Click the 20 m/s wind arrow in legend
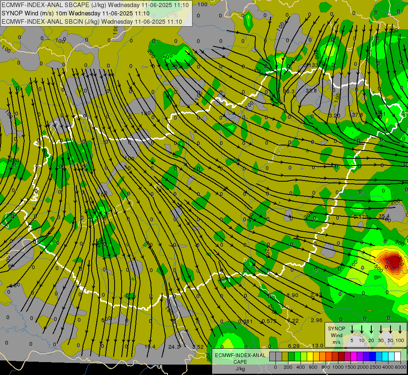 tap(371, 330)
